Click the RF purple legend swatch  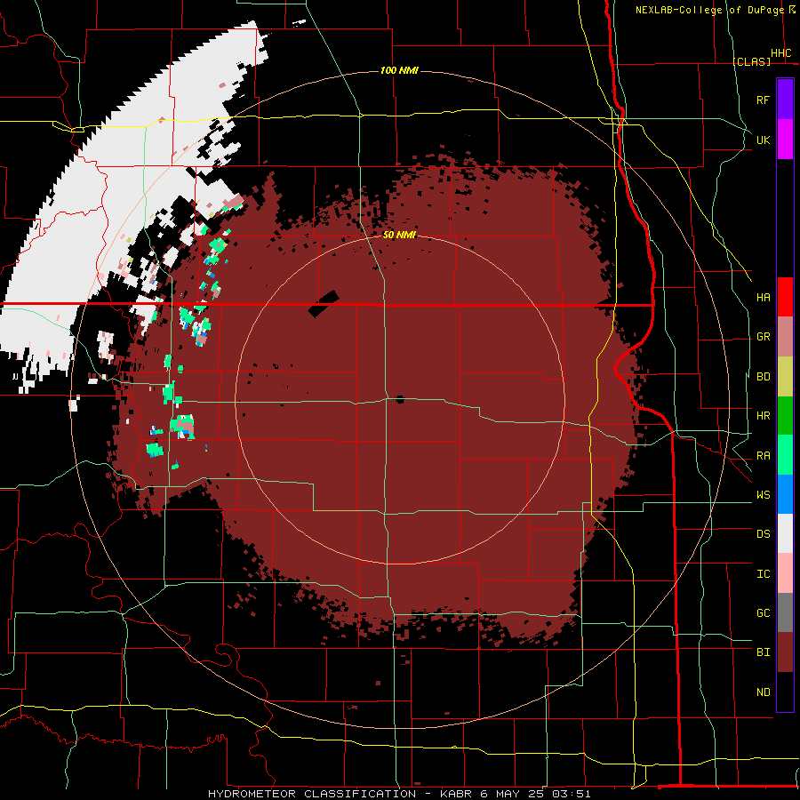(x=785, y=100)
